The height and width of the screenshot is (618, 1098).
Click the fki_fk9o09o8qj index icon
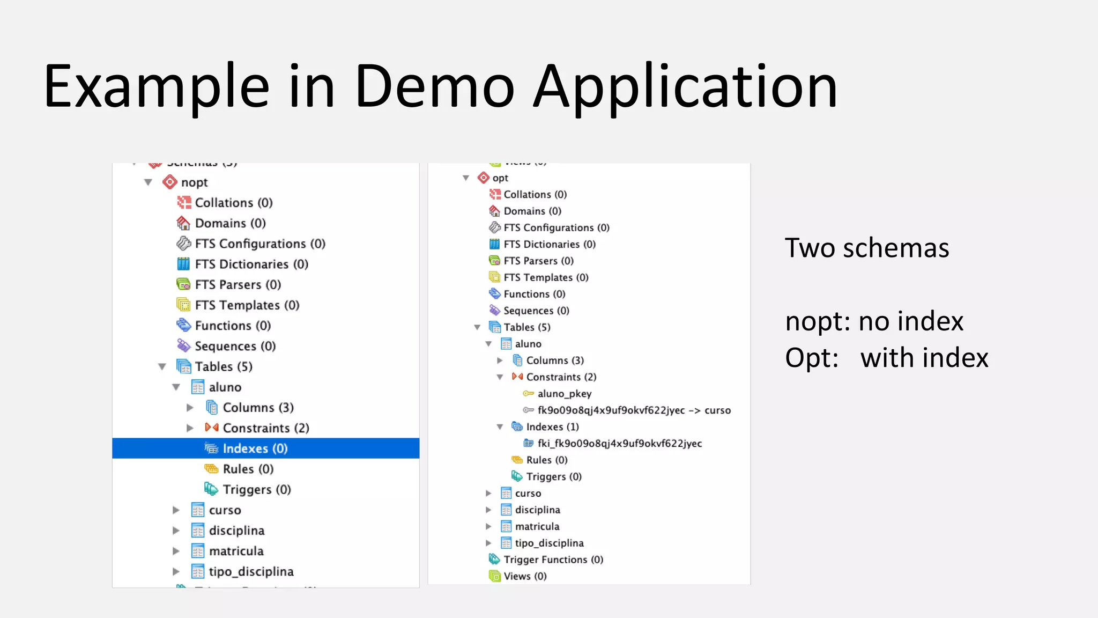click(x=528, y=443)
